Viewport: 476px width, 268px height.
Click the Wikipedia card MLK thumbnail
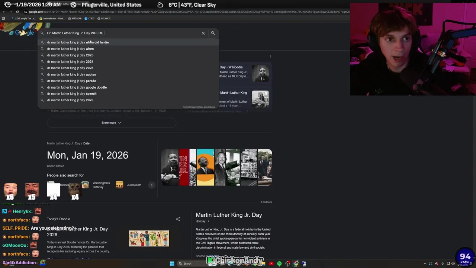tap(260, 73)
